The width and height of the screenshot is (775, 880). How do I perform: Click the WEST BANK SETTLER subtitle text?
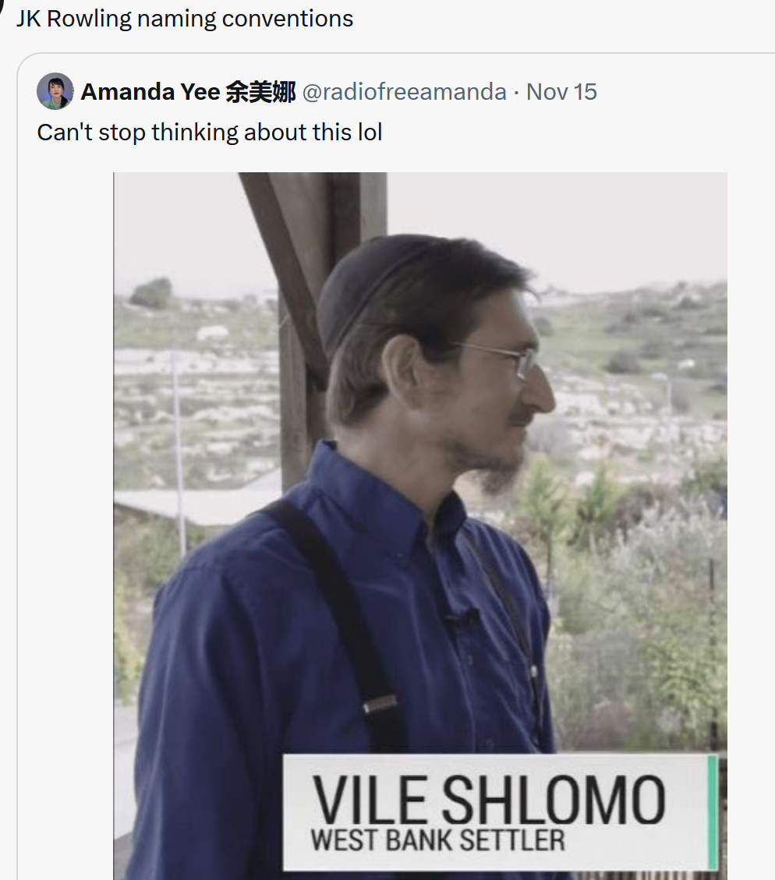point(437,840)
